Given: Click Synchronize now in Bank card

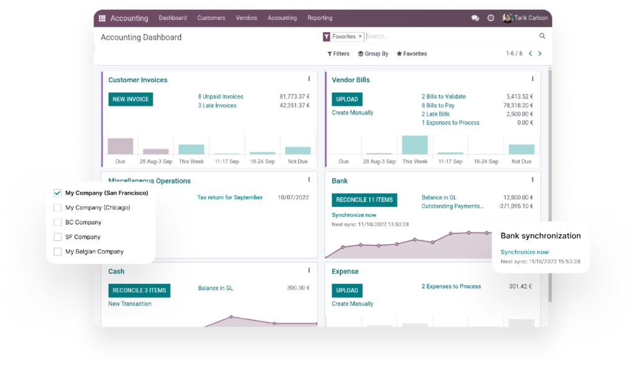Looking at the screenshot, I should (x=354, y=215).
